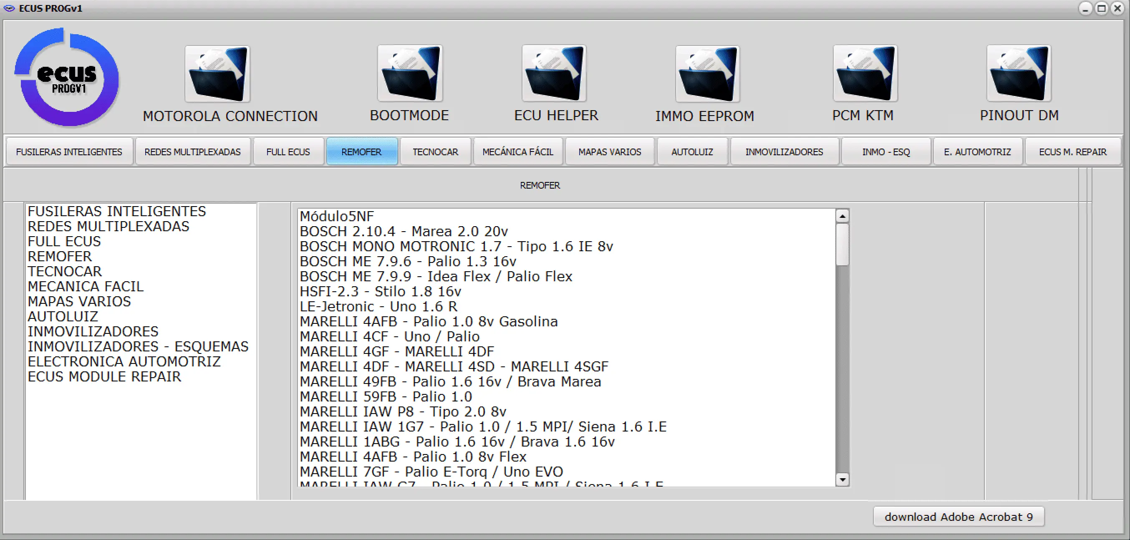Select MARELLI 7GF - Palio E-Torq entry
Screen dimensions: 1130x540
pos(431,472)
